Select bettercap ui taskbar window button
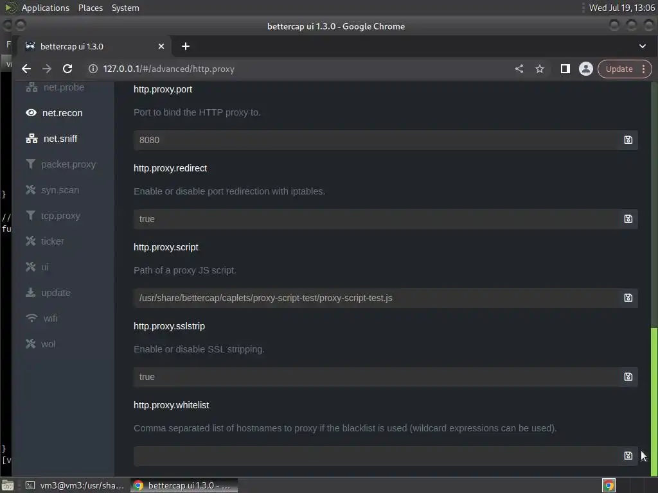Screen dimensions: 658x493 click(184, 485)
